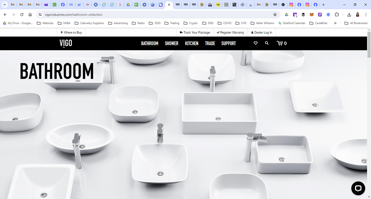Open the Extensions puzzle icon

coord(337,15)
